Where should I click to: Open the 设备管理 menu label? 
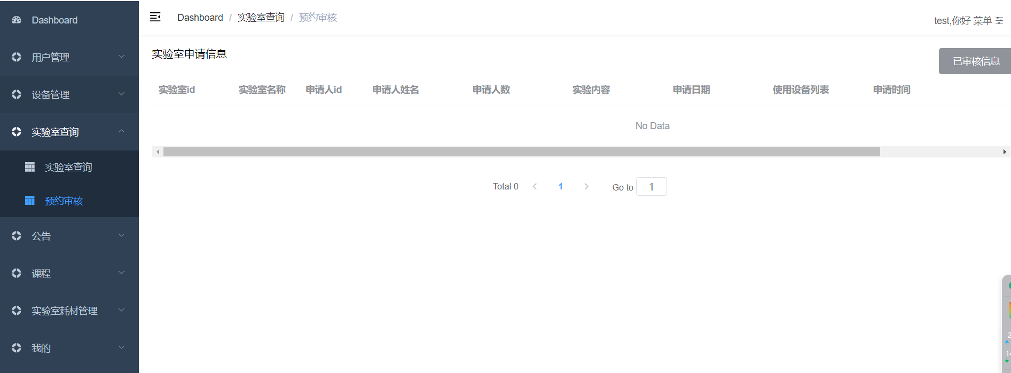[51, 94]
